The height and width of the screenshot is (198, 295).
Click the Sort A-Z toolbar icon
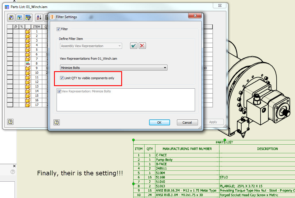pyautogui.click(x=39, y=18)
